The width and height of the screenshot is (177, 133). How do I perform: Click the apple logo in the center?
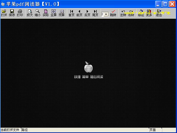pos(88,67)
